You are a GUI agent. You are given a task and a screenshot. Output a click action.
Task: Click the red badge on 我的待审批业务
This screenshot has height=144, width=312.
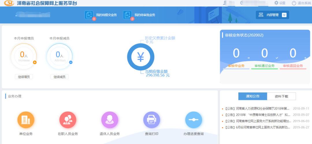(132, 19)
